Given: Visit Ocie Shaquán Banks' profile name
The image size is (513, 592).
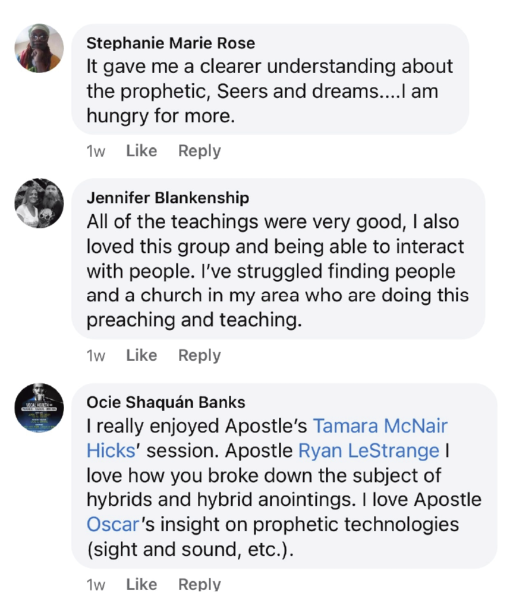Looking at the screenshot, I should (x=166, y=402).
